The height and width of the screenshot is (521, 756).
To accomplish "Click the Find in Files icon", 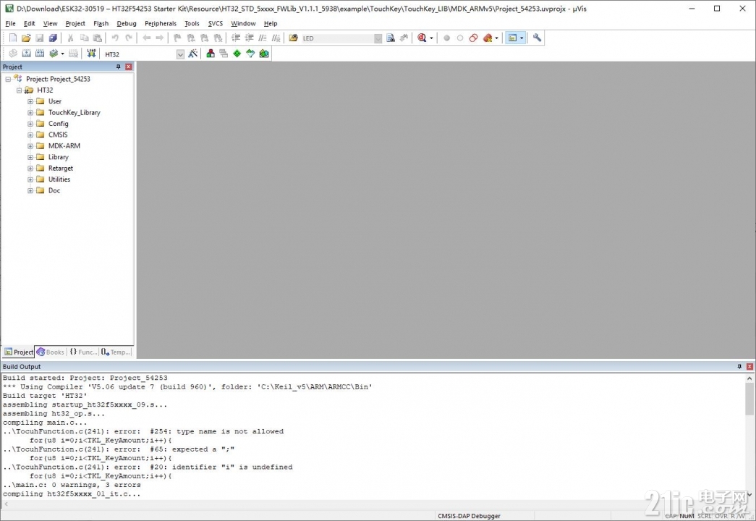I will [293, 38].
